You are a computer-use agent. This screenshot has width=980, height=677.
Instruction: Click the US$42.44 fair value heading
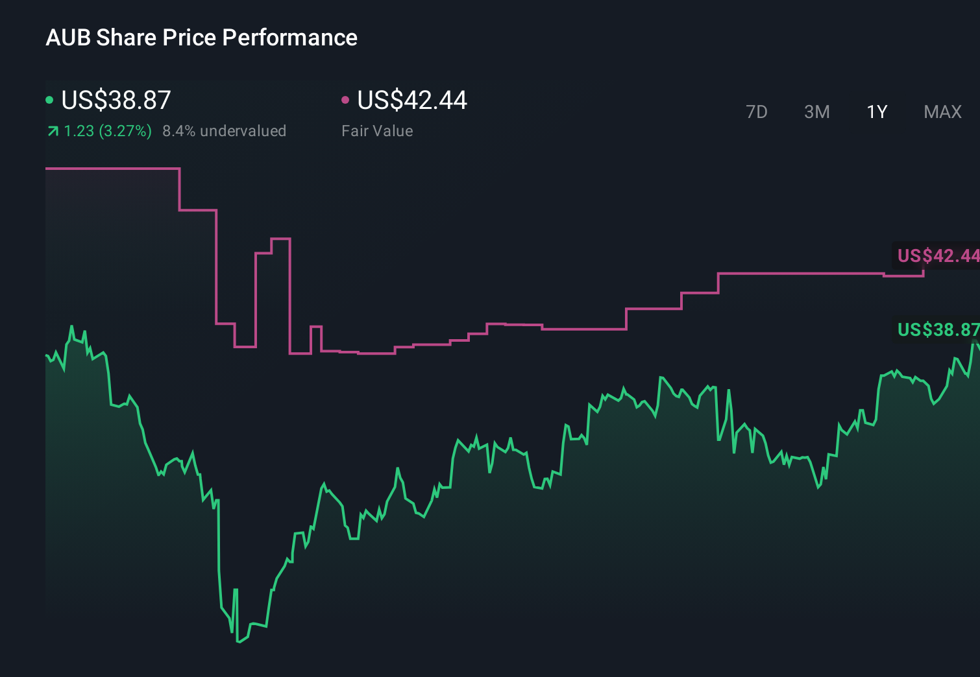click(x=412, y=100)
